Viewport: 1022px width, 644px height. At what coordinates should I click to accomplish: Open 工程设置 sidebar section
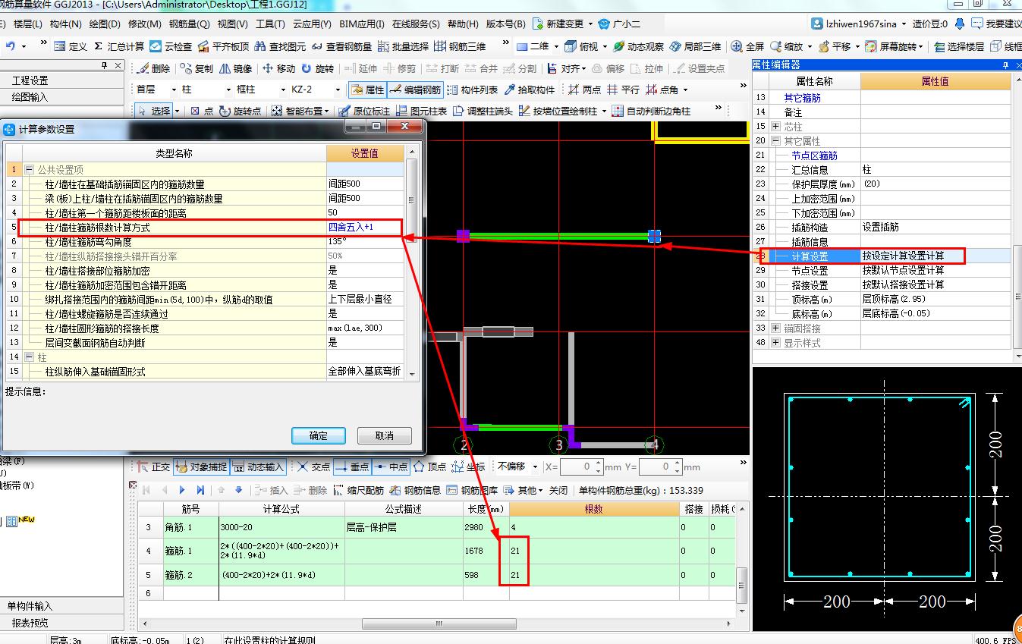(x=61, y=80)
